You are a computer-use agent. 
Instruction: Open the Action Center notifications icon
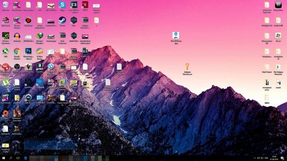pos(283,158)
